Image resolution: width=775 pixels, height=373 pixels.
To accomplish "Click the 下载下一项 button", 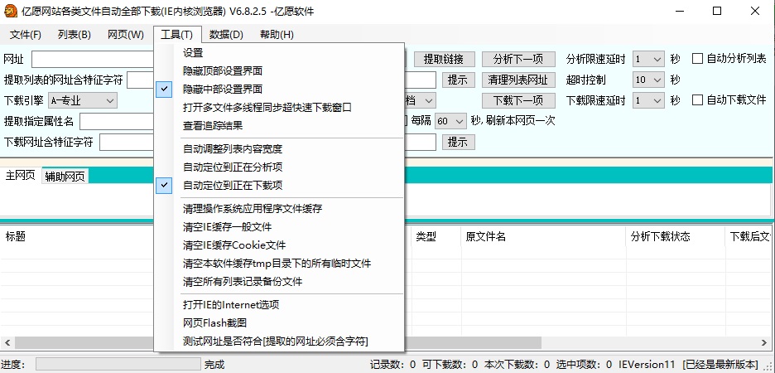I will pyautogui.click(x=518, y=100).
